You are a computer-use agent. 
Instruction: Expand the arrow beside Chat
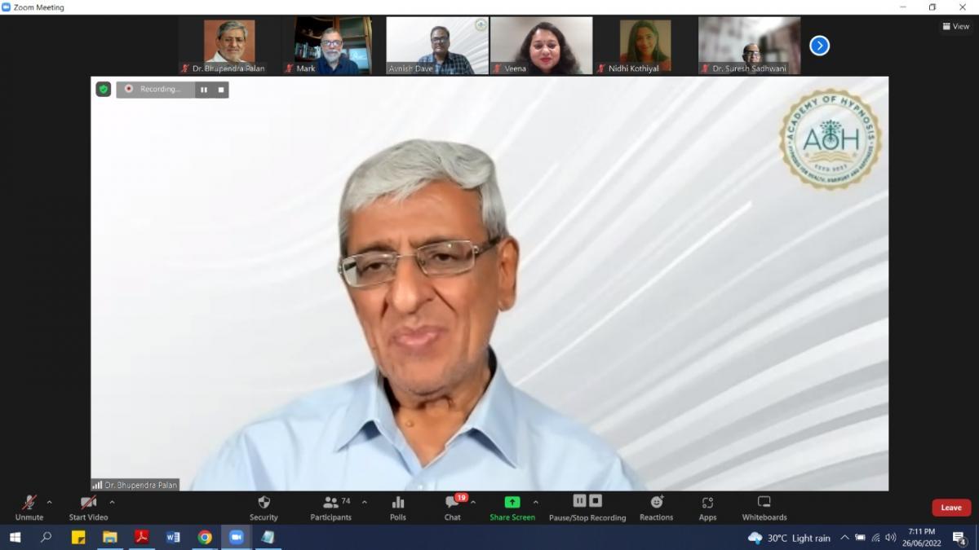[473, 502]
